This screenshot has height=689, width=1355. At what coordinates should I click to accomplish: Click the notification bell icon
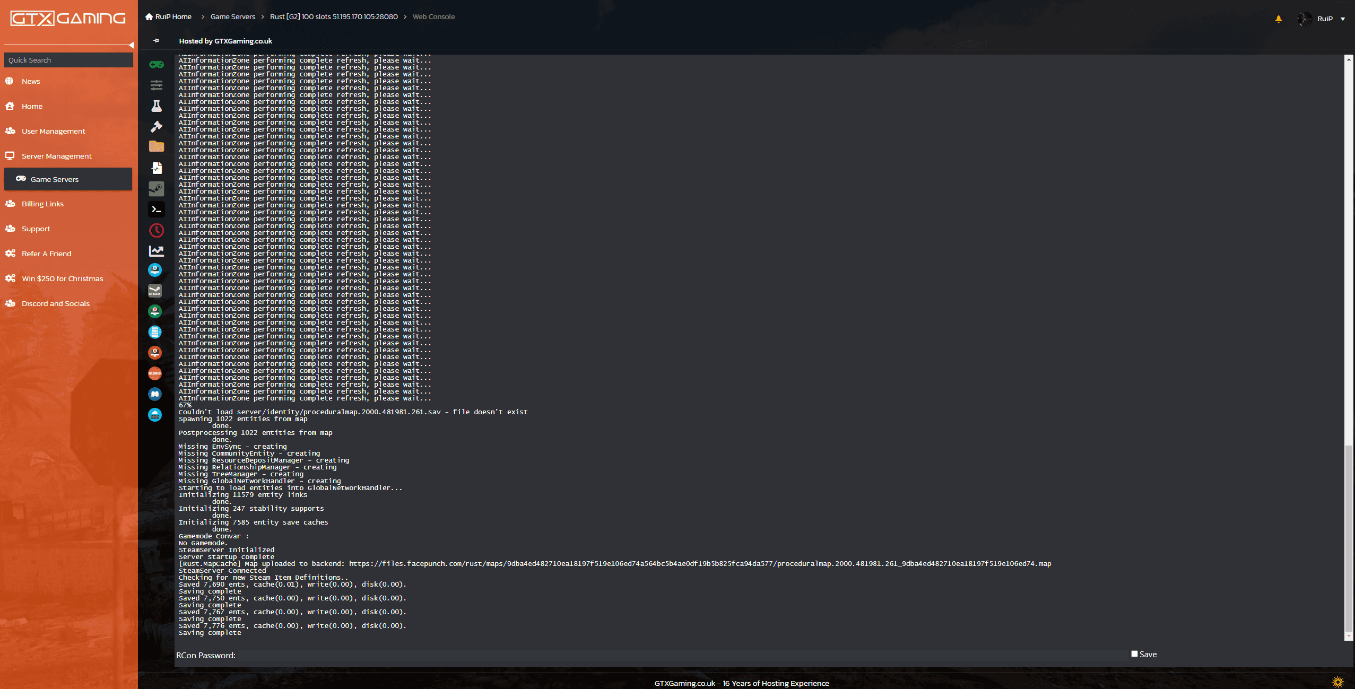(x=1279, y=19)
